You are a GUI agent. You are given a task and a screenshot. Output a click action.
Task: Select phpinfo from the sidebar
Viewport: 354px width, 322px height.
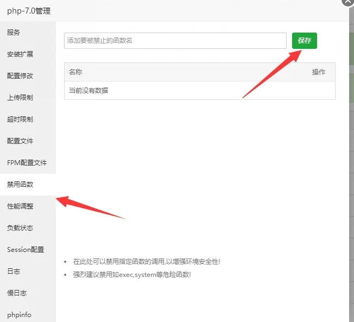click(19, 314)
